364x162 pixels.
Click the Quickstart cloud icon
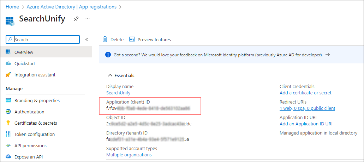coord(8,63)
